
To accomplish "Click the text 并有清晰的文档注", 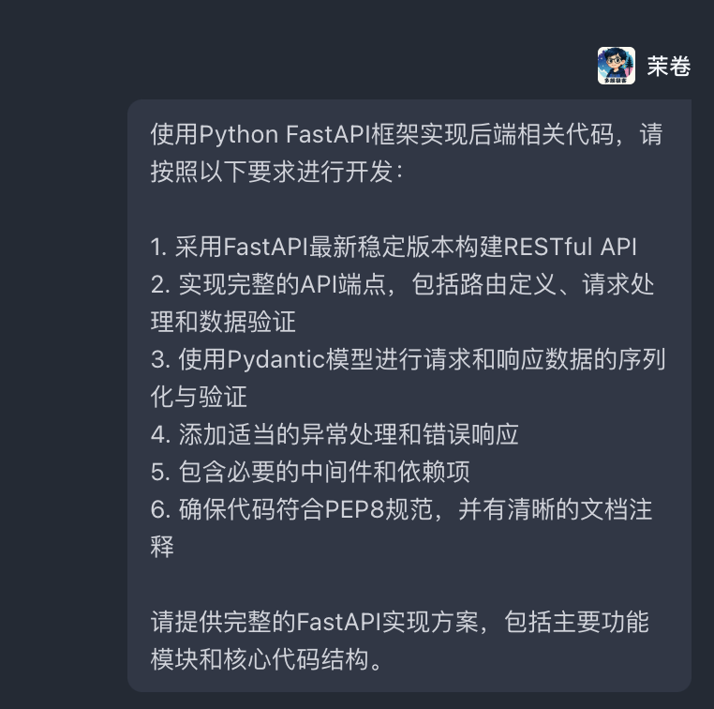I will coord(555,509).
